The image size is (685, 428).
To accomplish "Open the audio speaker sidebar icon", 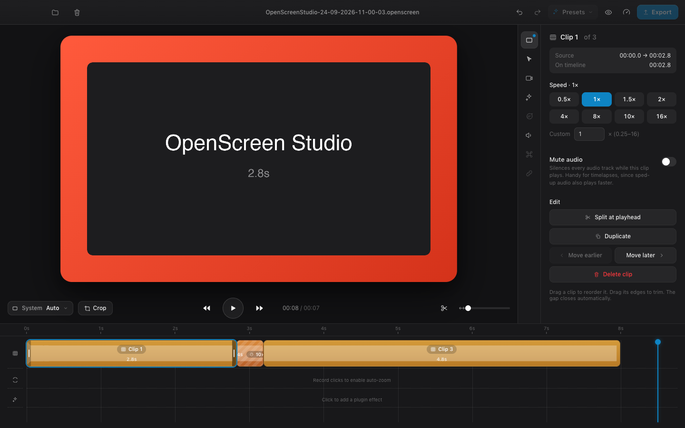I will click(x=529, y=135).
